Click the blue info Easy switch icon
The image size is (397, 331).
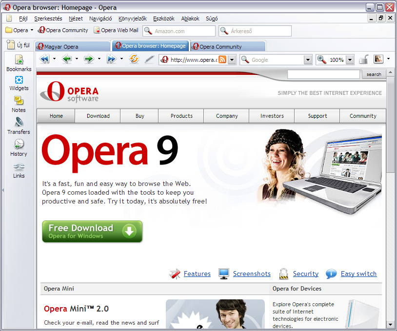point(331,274)
